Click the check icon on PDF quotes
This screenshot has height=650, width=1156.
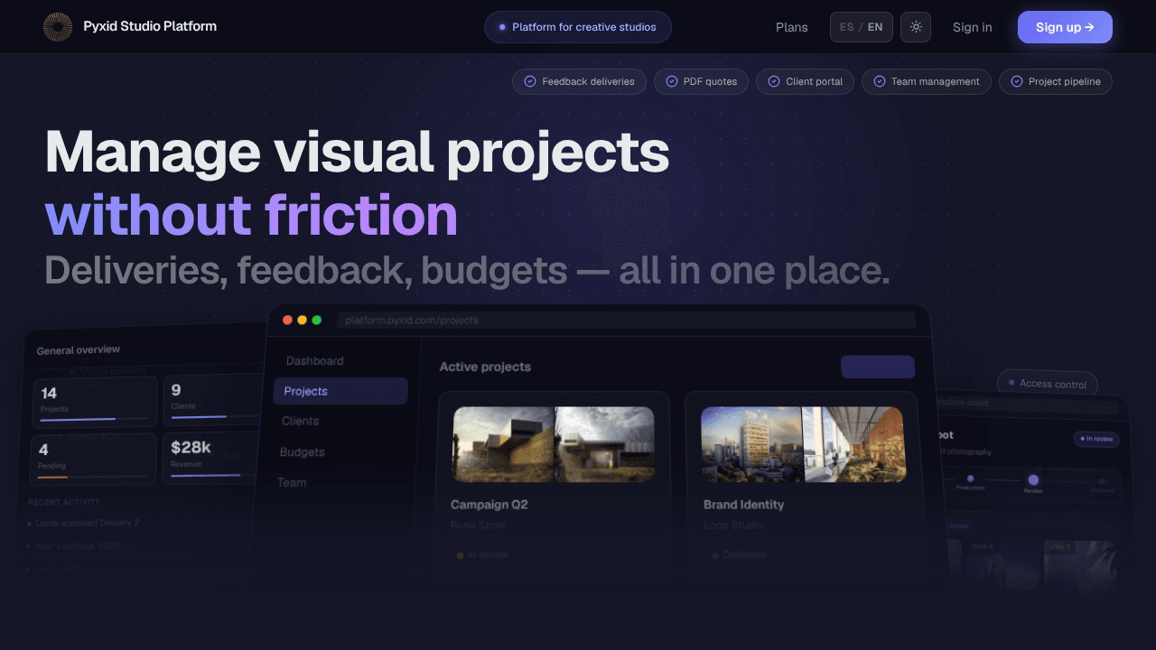coord(672,81)
